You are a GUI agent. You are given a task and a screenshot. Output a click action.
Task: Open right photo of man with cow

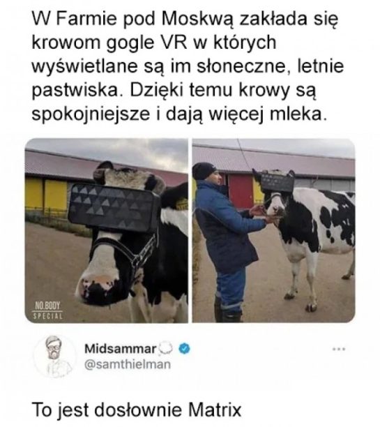click(x=273, y=231)
